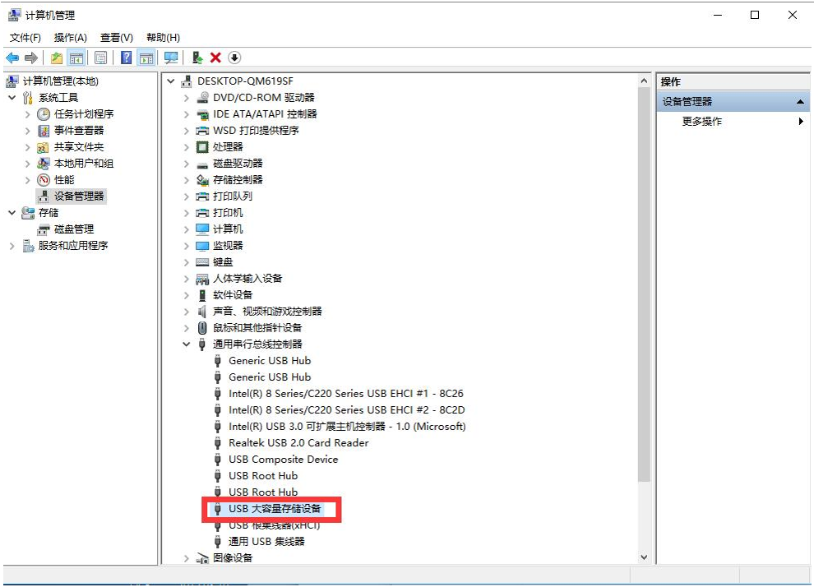Click the red X Uninstall device icon
Image resolution: width=814 pixels, height=587 pixels.
215,58
